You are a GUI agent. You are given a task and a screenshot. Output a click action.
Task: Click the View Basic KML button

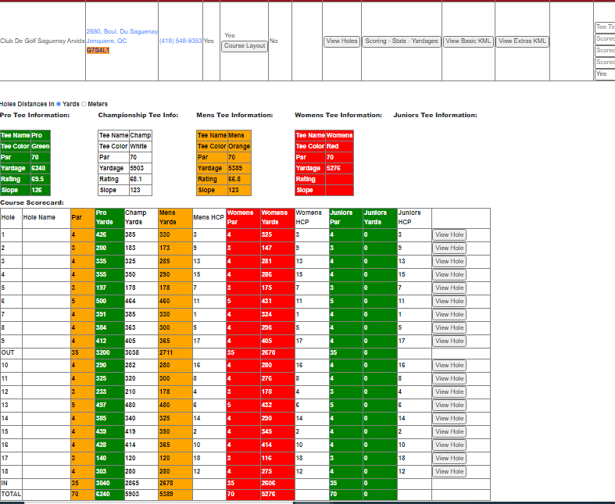pyautogui.click(x=468, y=41)
